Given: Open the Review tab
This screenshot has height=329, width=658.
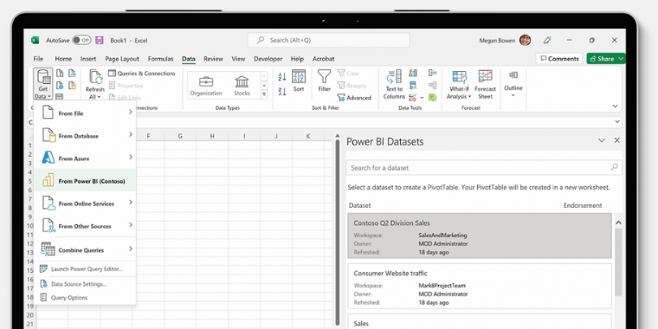Looking at the screenshot, I should (x=213, y=59).
